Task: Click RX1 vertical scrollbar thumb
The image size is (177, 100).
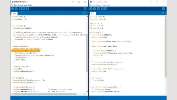Action: tap(166, 47)
